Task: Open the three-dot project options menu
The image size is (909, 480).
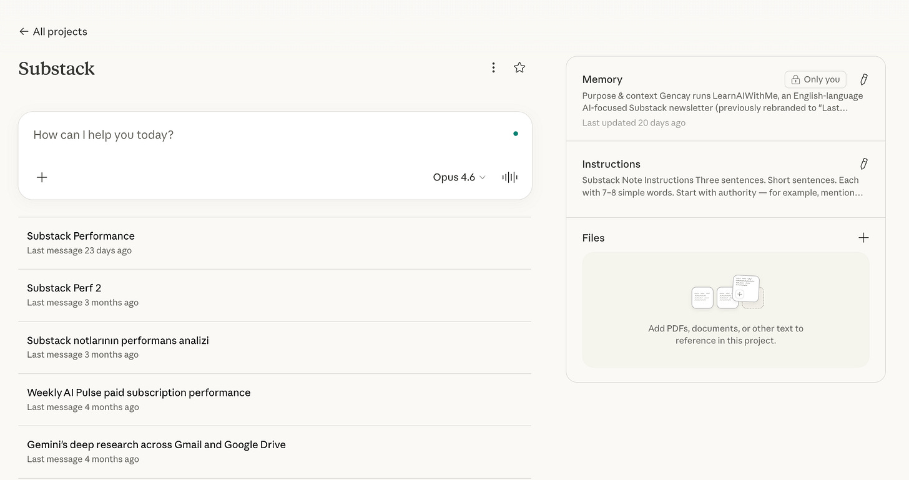Action: coord(493,67)
